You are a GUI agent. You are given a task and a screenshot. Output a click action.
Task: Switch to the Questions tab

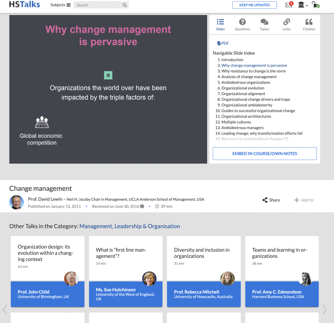[x=242, y=25]
